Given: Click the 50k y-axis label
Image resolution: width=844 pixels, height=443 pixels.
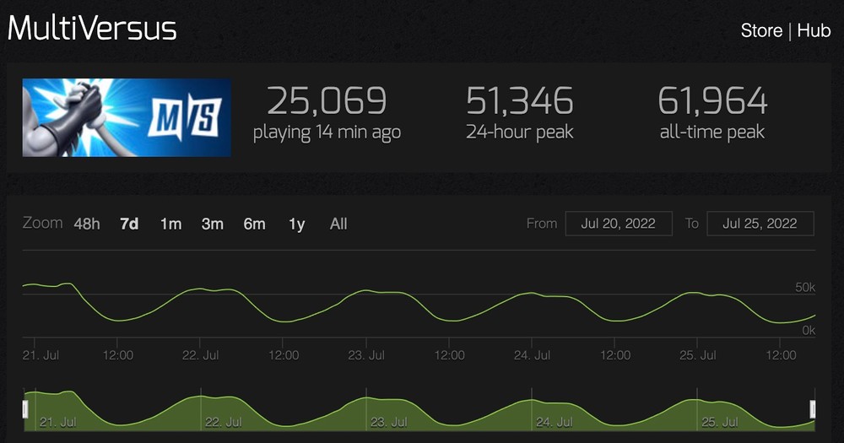Looking at the screenshot, I should 805,288.
